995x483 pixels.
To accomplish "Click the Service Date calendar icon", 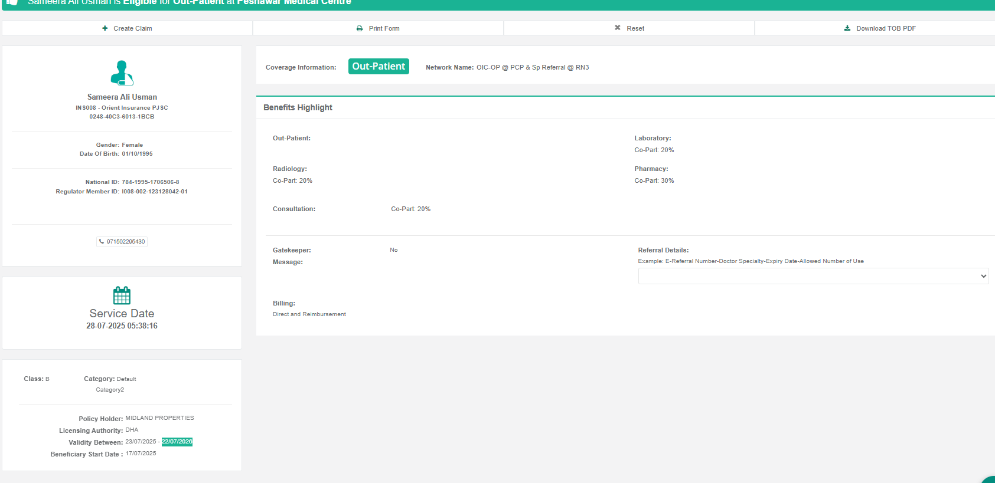I will [122, 295].
